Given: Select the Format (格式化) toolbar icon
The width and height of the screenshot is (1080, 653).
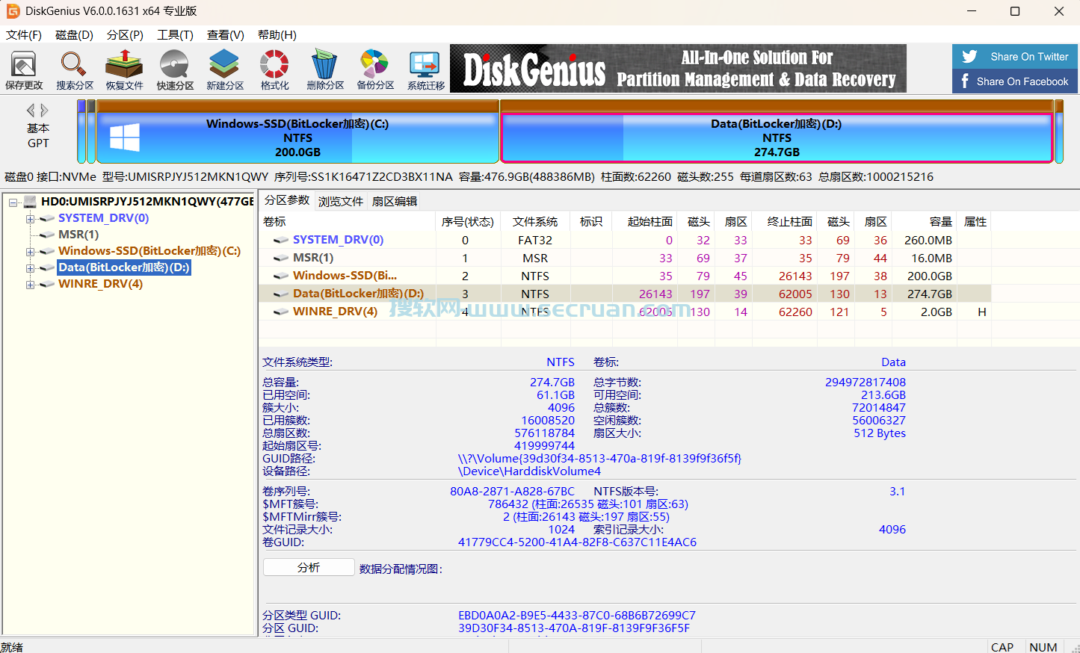Looking at the screenshot, I should 274,70.
